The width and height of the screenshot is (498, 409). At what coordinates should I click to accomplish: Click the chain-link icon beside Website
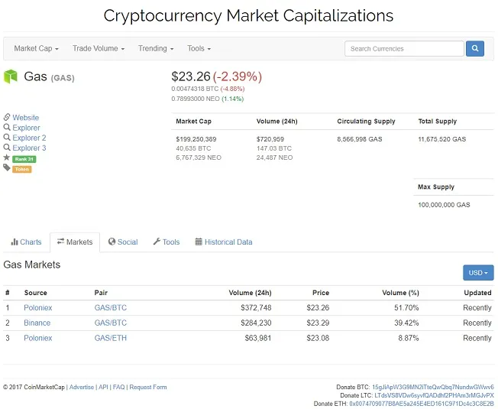pos(7,117)
